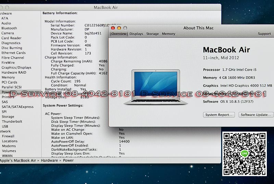Select Hardware RAID in the sidebar
This screenshot has width=274, height=184.
pos(14,72)
